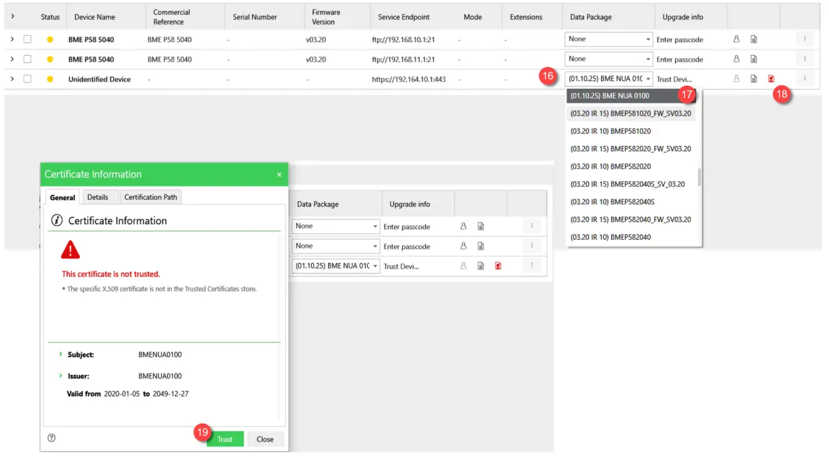This screenshot has height=456, width=829.
Task: Click the endpoint text ftp://192.168.11.1:21
Action: [403, 59]
